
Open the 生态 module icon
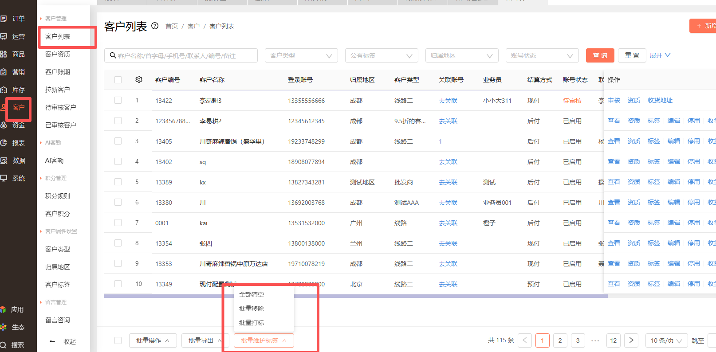click(x=3, y=327)
